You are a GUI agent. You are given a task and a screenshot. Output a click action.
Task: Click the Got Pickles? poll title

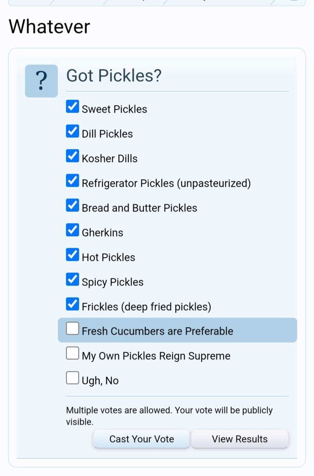[114, 76]
